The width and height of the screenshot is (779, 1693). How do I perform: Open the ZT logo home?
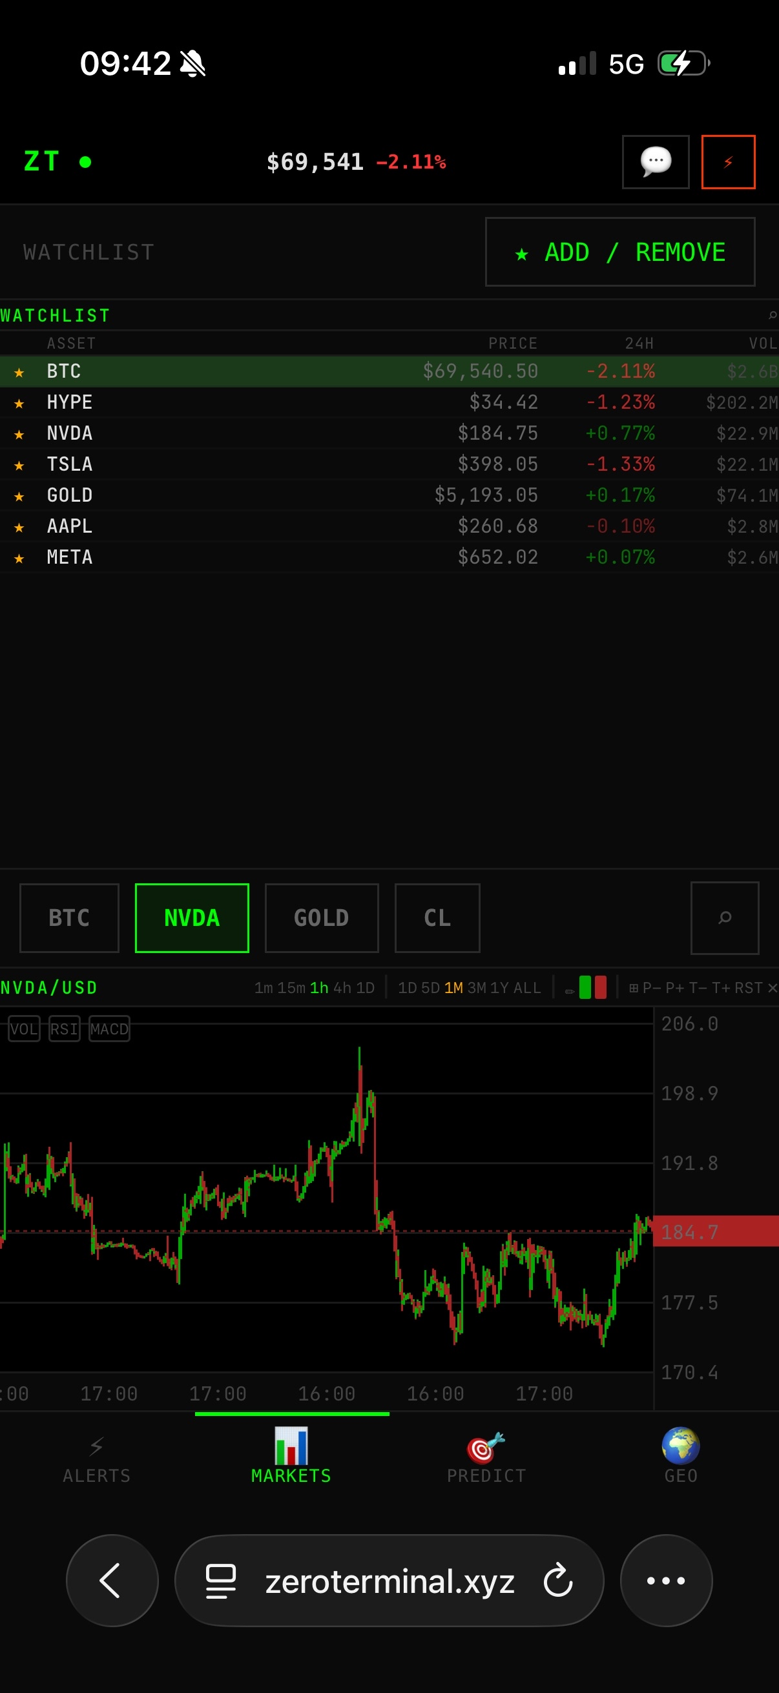42,161
